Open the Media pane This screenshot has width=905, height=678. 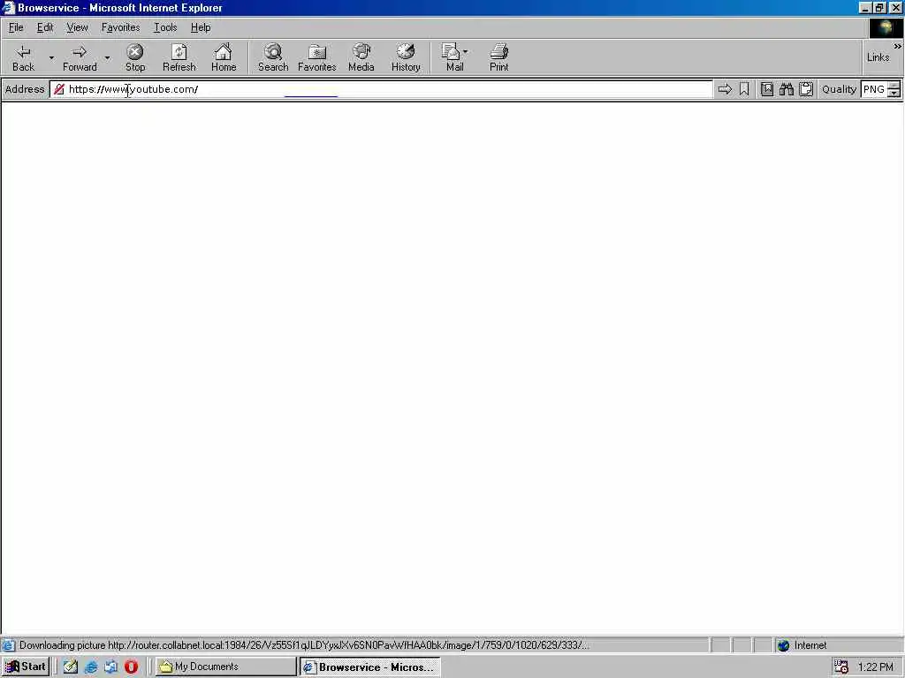[361, 57]
